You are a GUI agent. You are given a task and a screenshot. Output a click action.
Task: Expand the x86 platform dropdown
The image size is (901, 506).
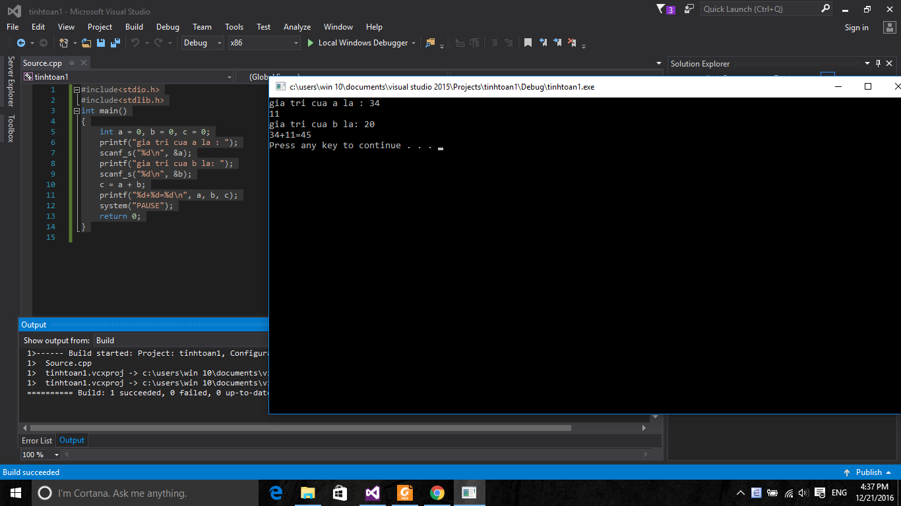264,43
